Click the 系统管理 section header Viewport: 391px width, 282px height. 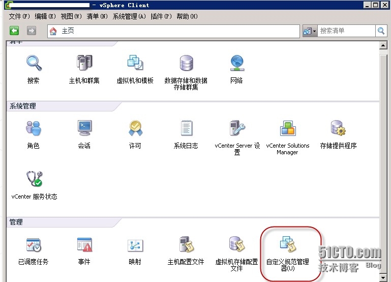point(22,106)
